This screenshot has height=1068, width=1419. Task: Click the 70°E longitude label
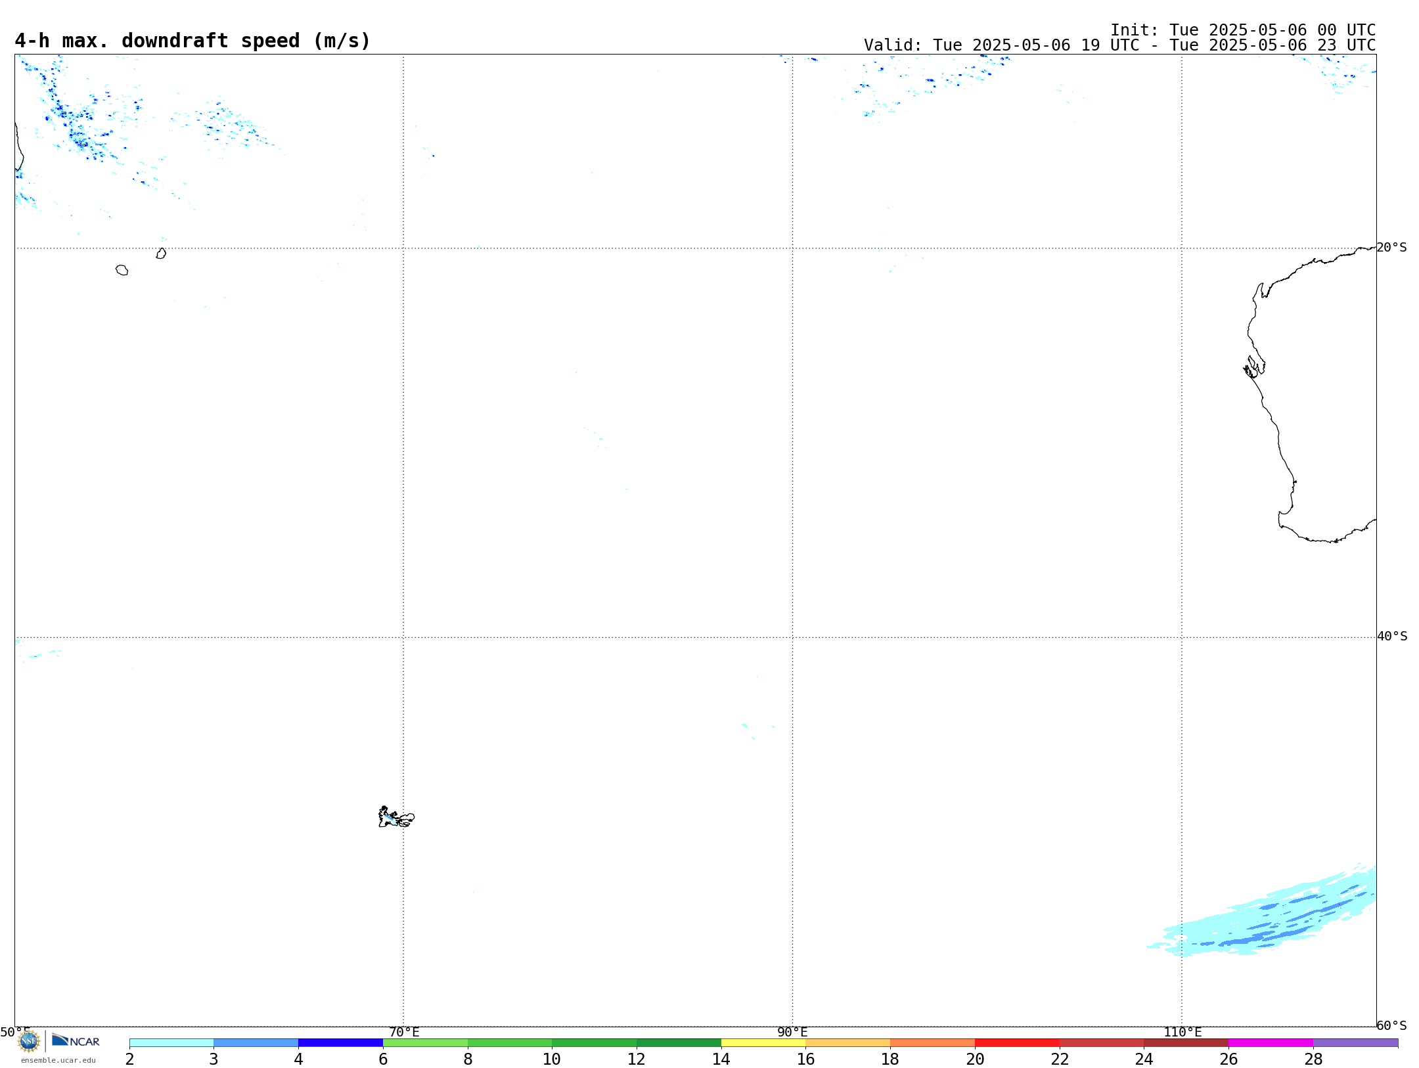(403, 1032)
